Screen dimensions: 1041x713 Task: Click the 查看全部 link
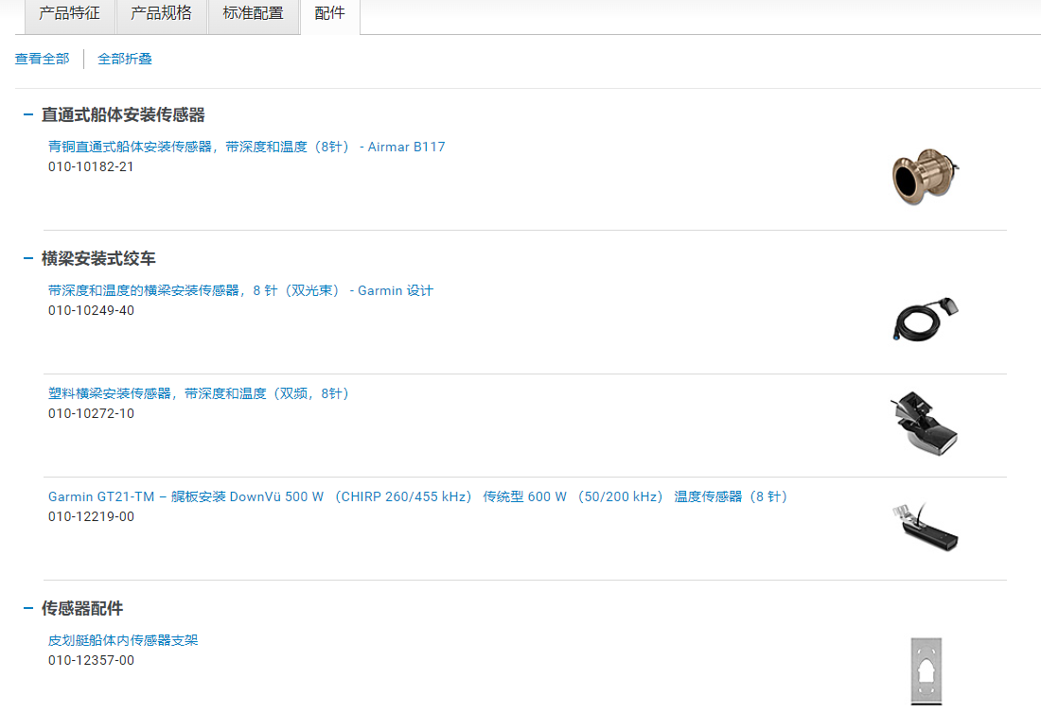pyautogui.click(x=42, y=59)
